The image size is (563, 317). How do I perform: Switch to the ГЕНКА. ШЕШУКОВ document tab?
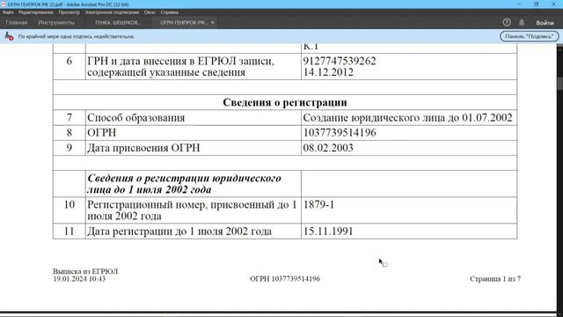click(118, 22)
